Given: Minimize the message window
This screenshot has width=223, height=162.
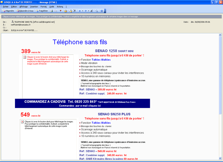Looking at the screenshot, I should pos(213,2).
